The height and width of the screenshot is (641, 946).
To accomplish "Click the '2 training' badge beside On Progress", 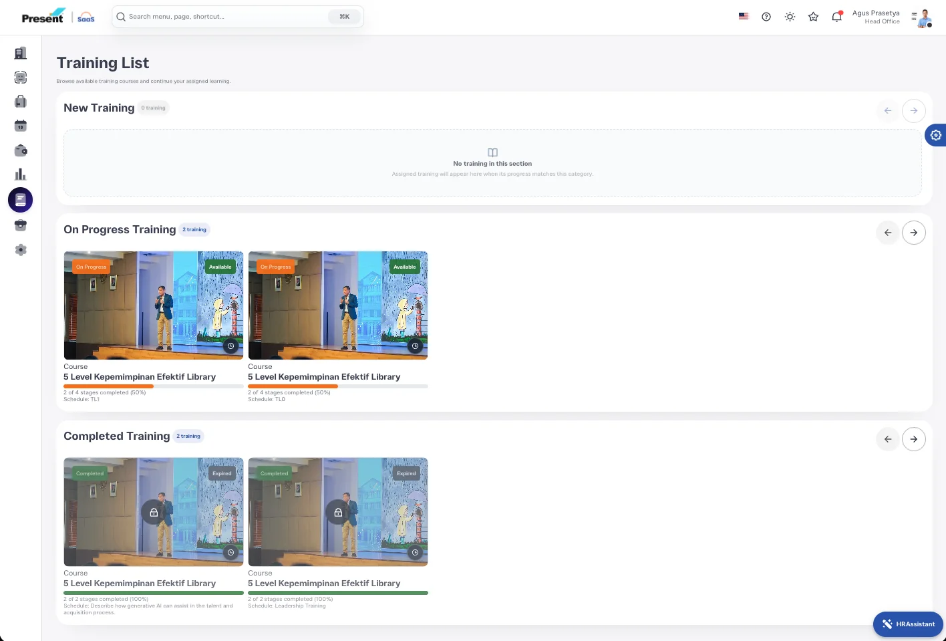I will click(x=194, y=230).
